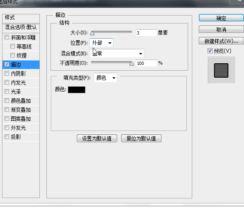Click the 设置为默认值 button
The image size is (244, 212).
click(97, 138)
